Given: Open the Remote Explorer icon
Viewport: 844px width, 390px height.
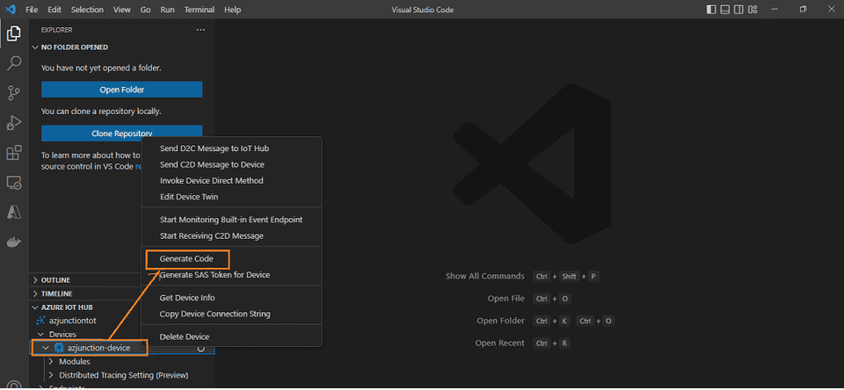Looking at the screenshot, I should 14,183.
